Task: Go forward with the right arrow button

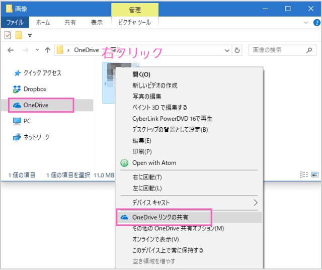Action: click(26, 50)
